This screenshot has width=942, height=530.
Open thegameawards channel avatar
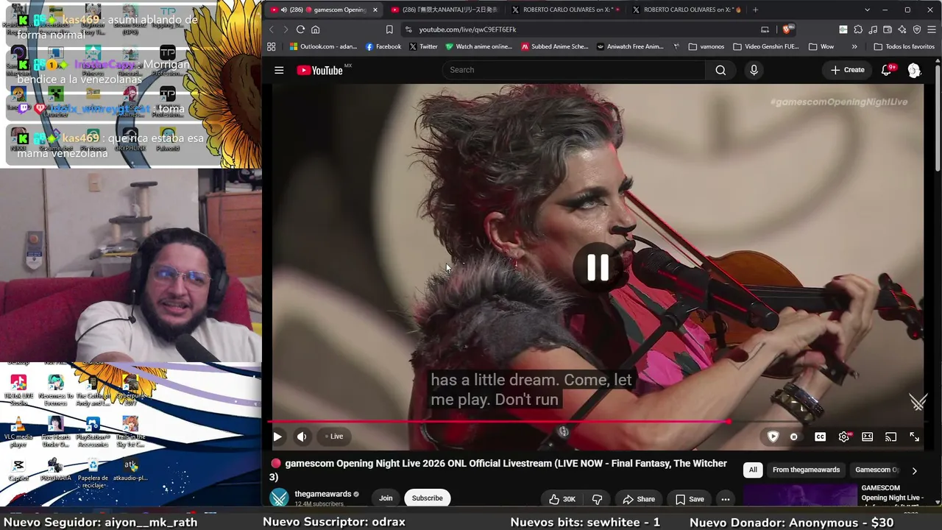280,498
